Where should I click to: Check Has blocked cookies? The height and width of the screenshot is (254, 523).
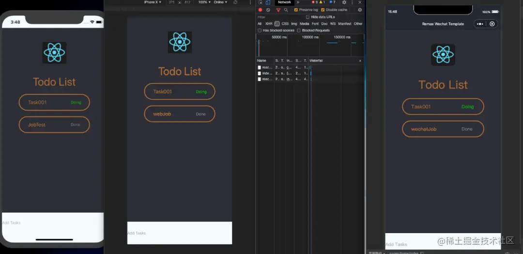coord(260,31)
